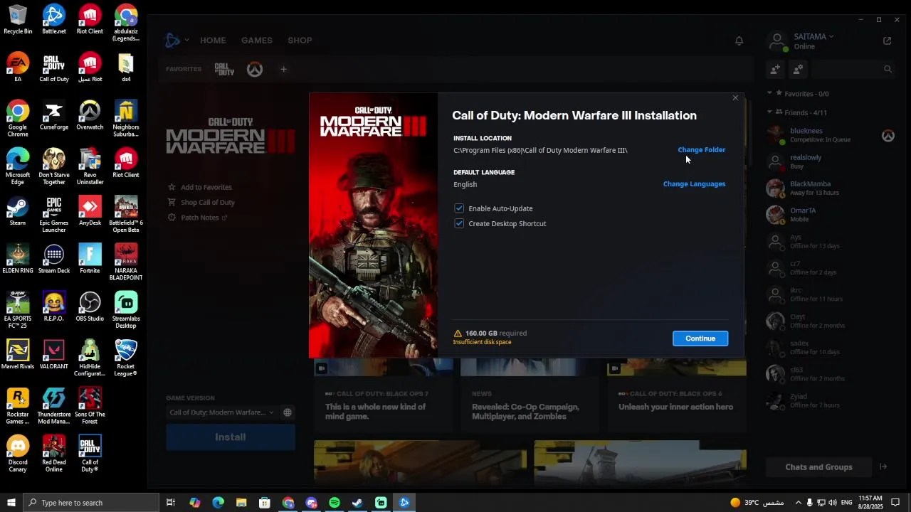Open SHOP tab
The width and height of the screenshot is (911, 512).
(300, 41)
